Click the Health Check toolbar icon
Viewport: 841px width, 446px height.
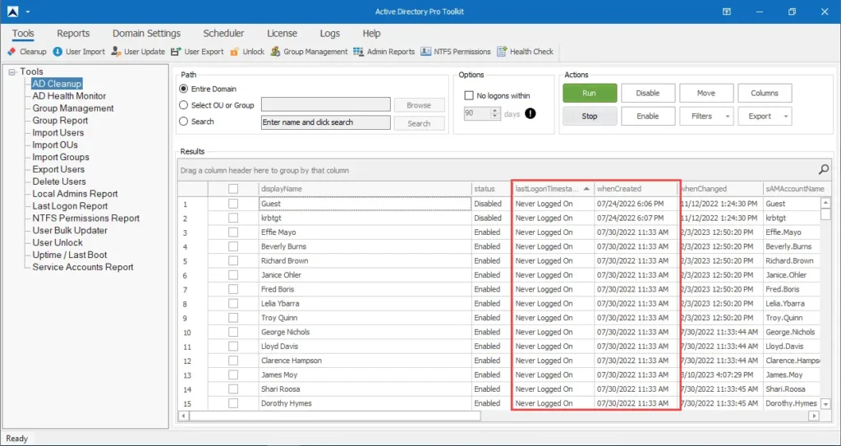pos(502,52)
